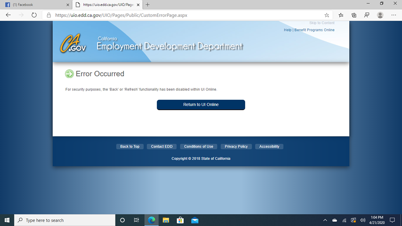This screenshot has height=226, width=402.
Task: Click the security shield icon in the system tray
Action: coord(353,220)
